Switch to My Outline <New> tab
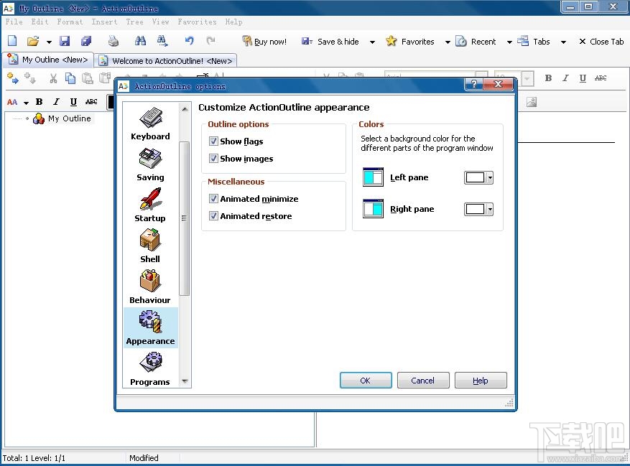The height and width of the screenshot is (466, 630). tap(48, 60)
